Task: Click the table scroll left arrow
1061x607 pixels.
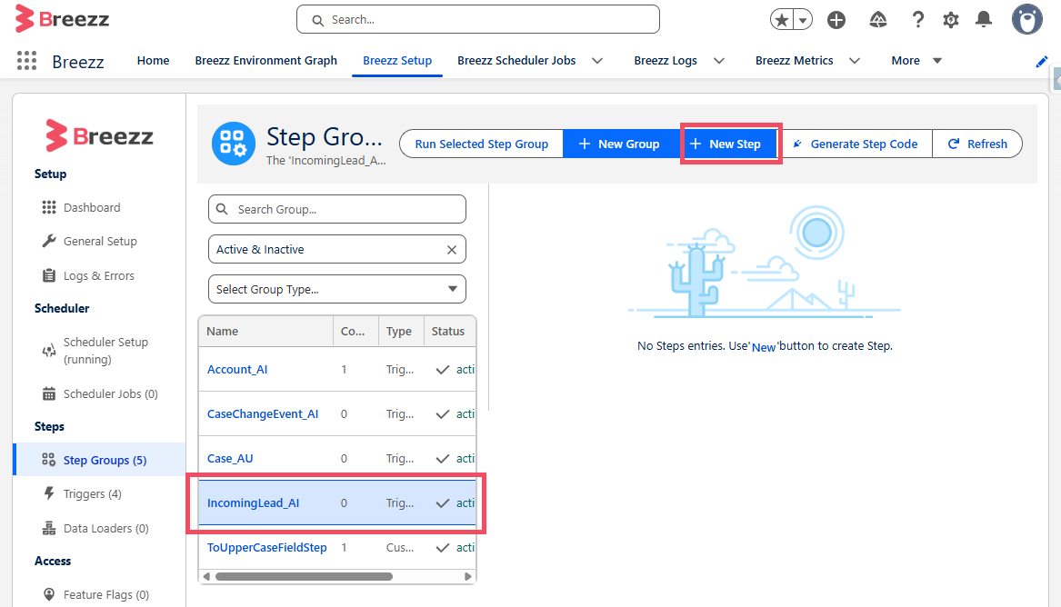Action: pos(206,577)
